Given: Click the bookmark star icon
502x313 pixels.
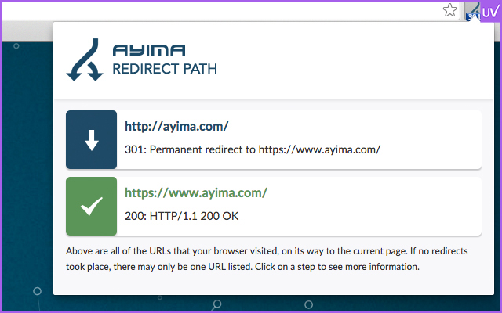Looking at the screenshot, I should click(x=449, y=10).
